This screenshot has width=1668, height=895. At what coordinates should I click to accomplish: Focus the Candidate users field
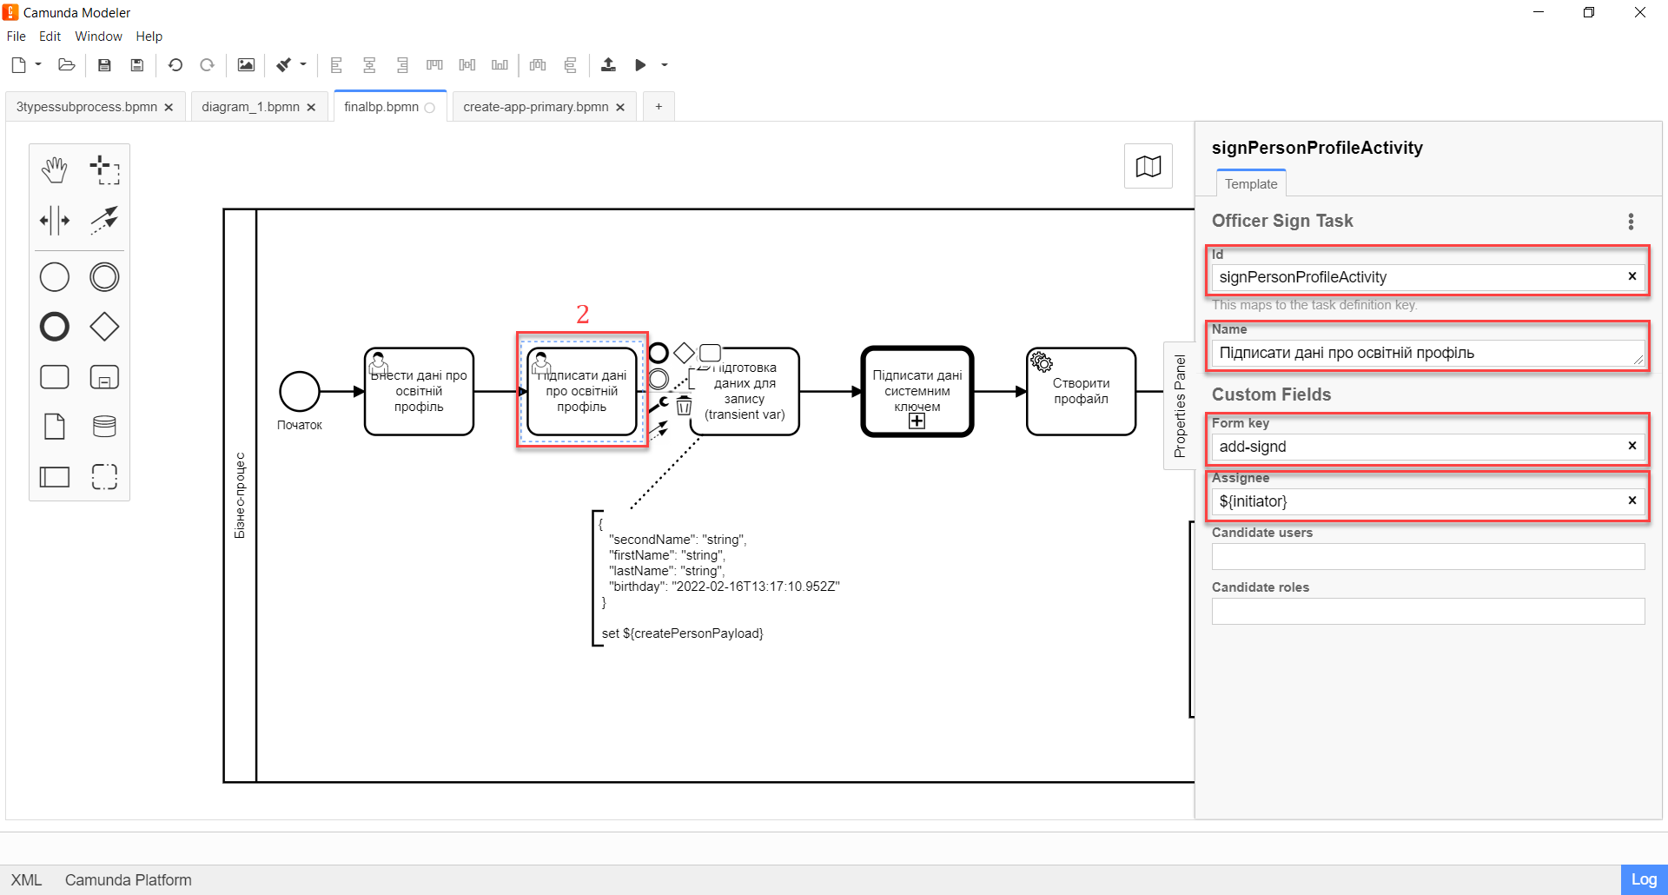coord(1427,556)
